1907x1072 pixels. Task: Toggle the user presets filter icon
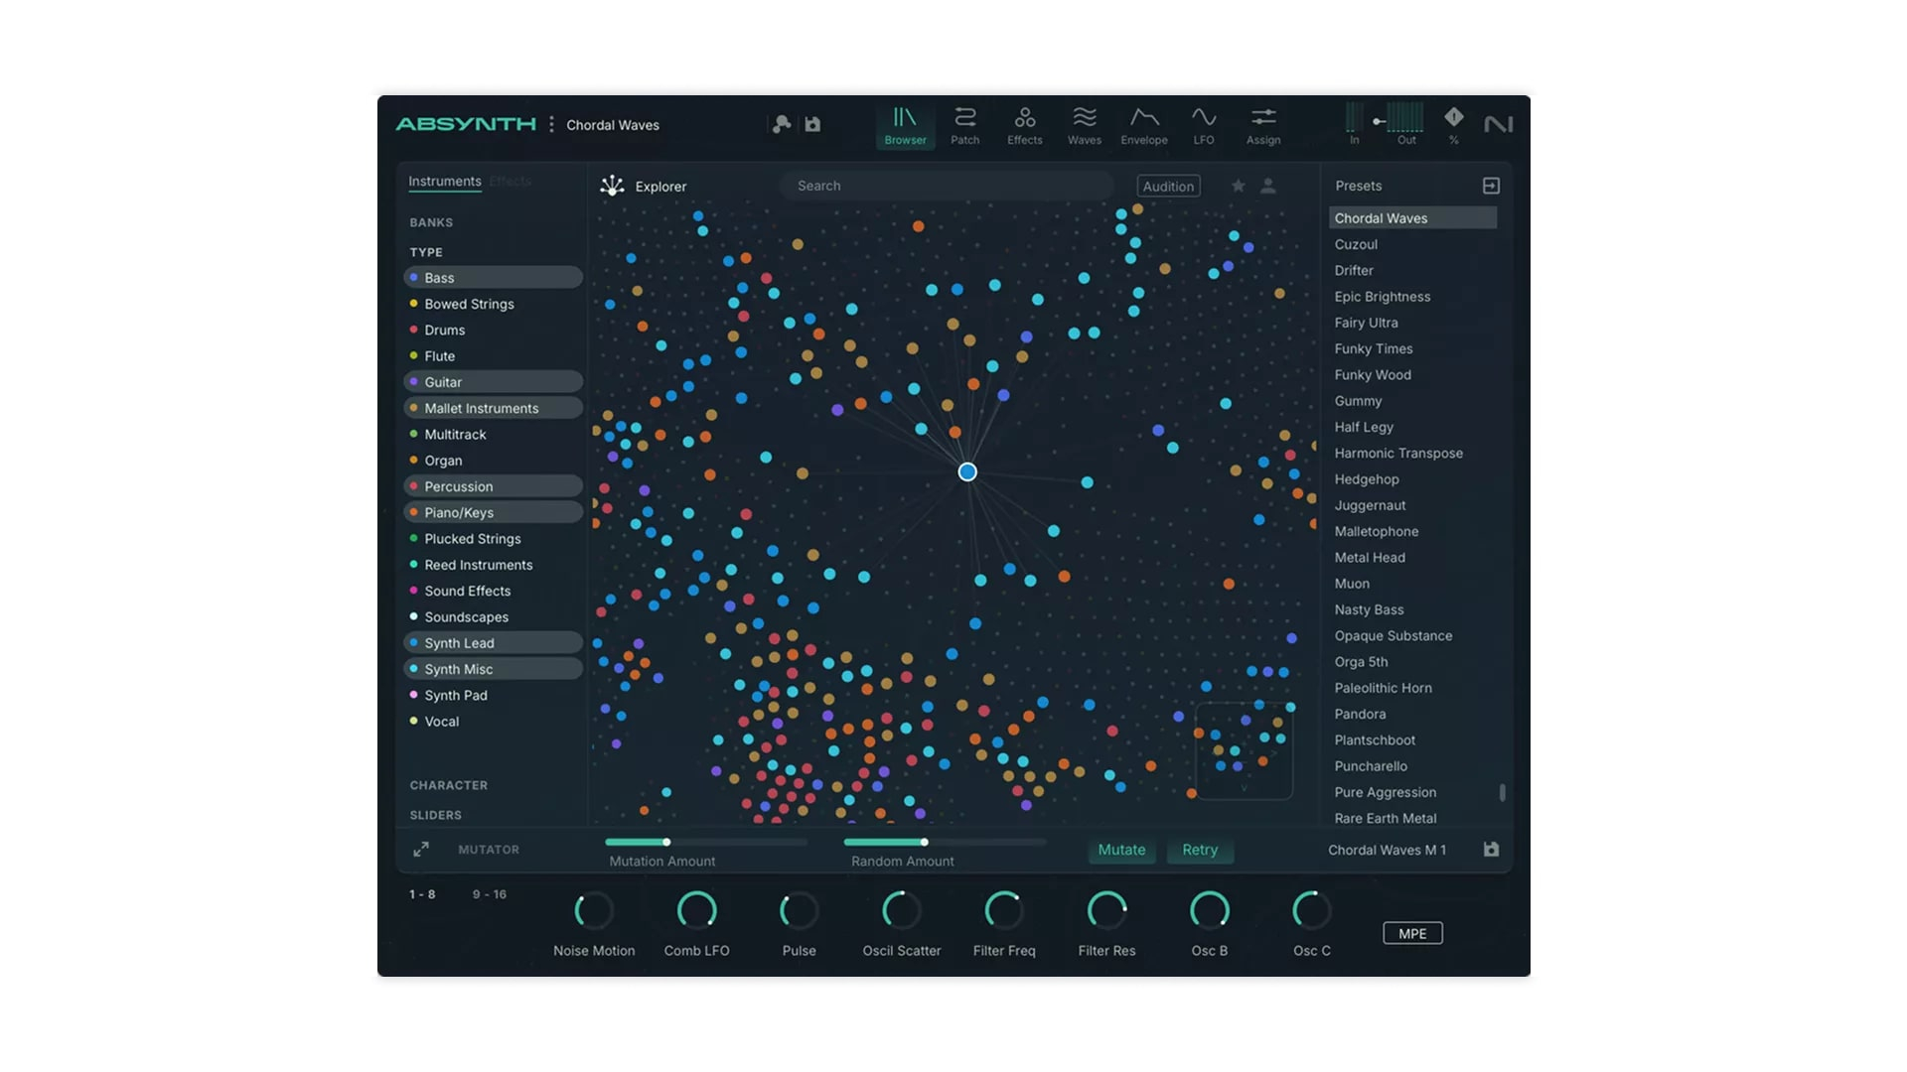[1268, 186]
